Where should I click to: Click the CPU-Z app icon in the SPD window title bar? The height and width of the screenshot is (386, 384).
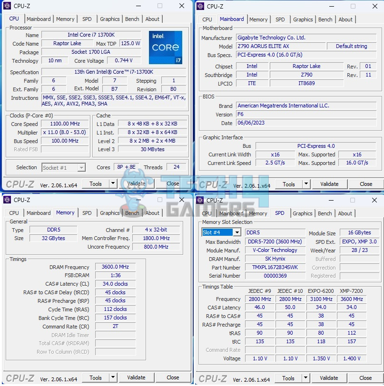click(200, 201)
